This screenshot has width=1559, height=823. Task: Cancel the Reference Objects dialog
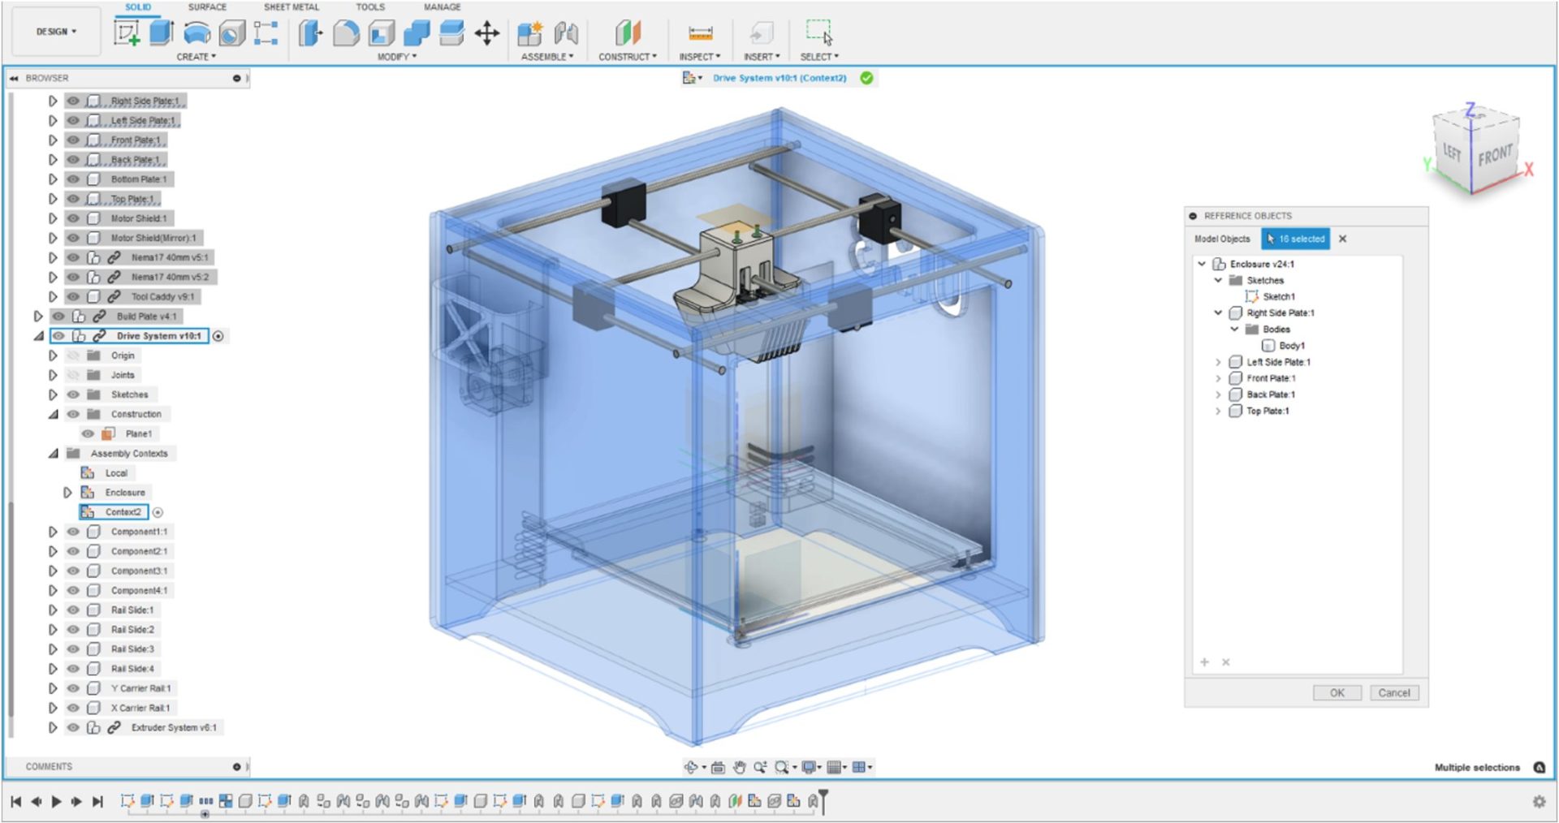click(1394, 693)
